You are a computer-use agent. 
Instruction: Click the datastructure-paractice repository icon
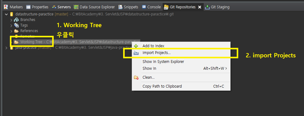[x=12, y=14]
